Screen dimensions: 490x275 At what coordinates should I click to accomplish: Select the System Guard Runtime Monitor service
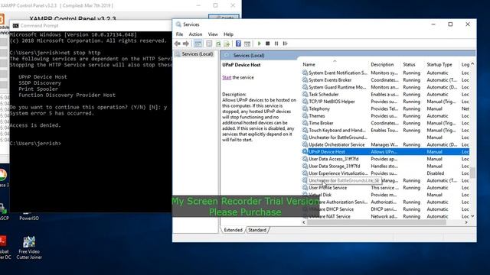(x=385, y=87)
